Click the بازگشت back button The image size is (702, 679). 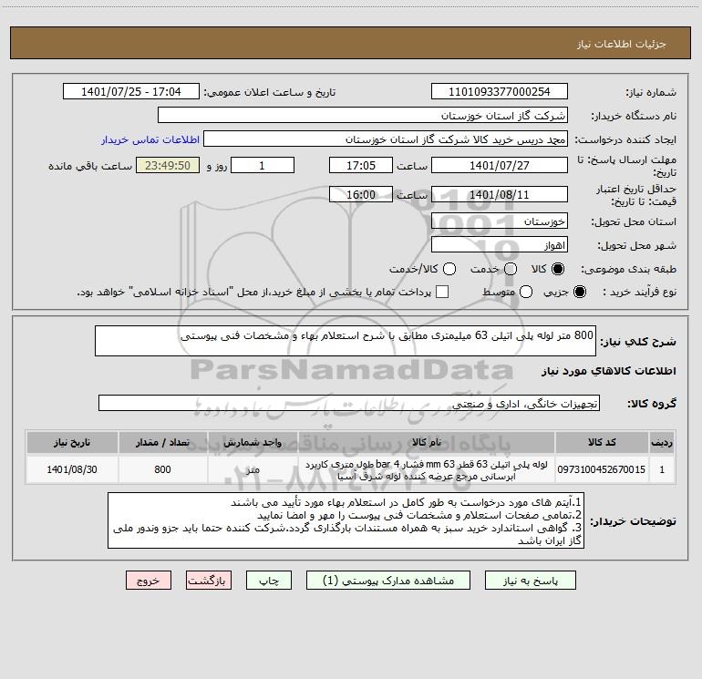pyautogui.click(x=209, y=580)
